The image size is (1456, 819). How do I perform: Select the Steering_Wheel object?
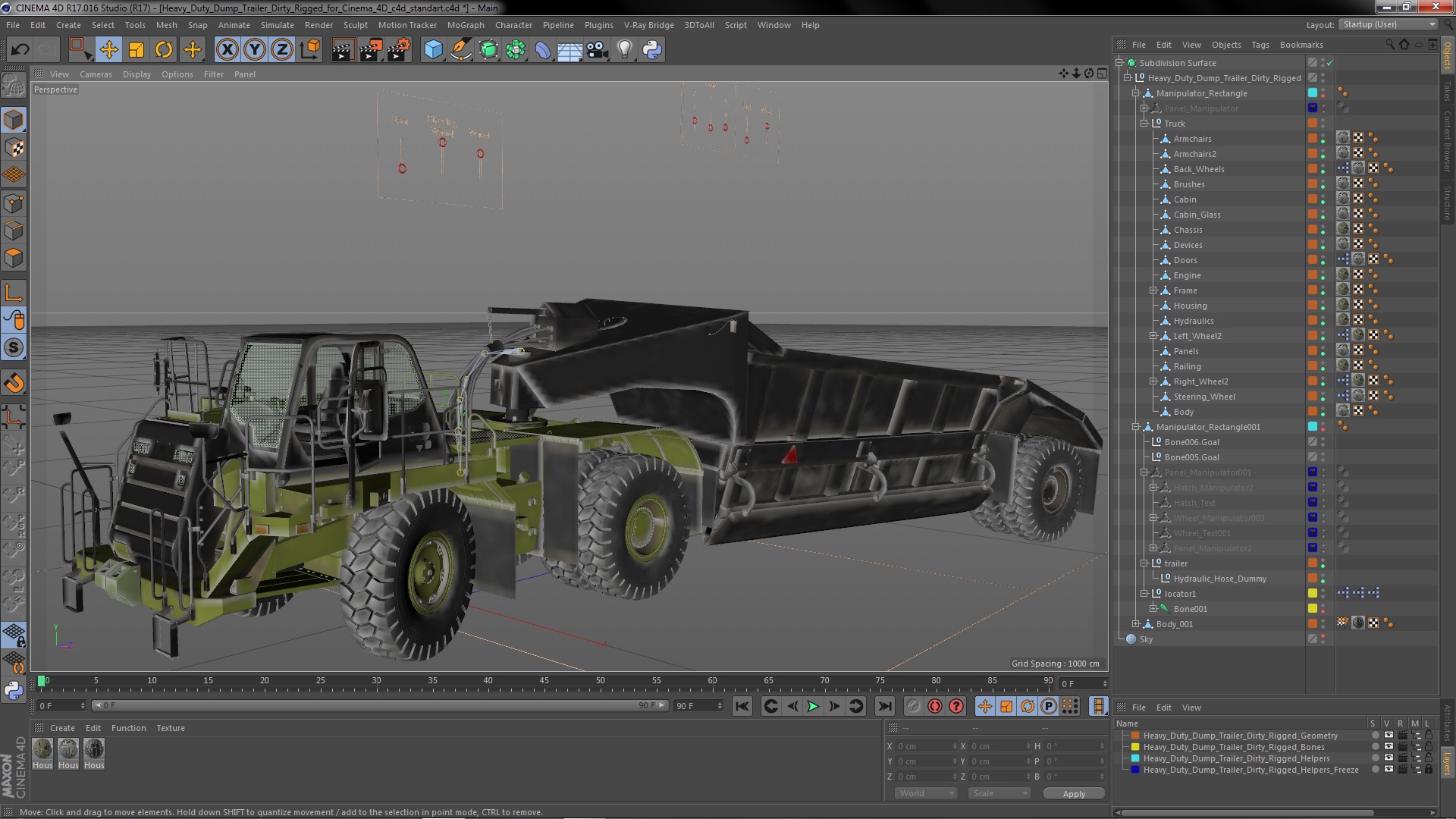point(1204,397)
